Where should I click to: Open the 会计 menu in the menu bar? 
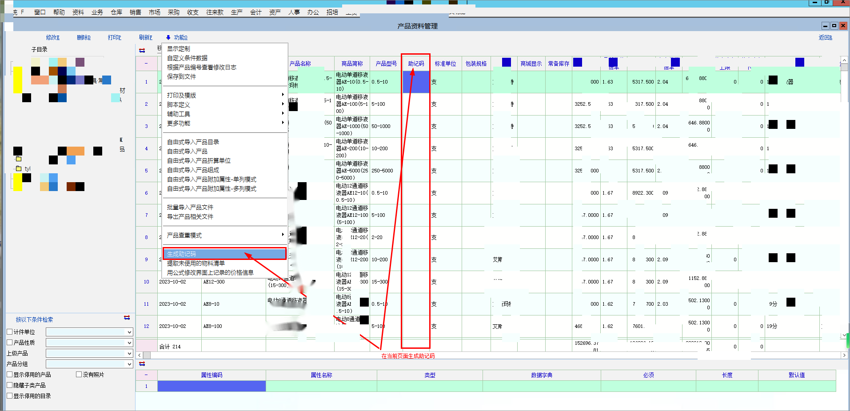pos(255,12)
